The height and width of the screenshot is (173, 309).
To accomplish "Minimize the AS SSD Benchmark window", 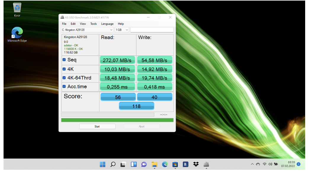I will point(148,17).
